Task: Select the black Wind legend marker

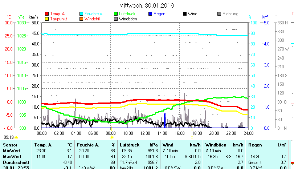Action: point(185,14)
